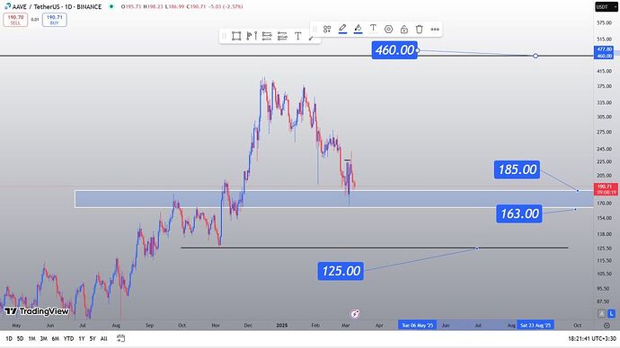Viewport: 620px width, 348px height.
Task: Delete the drawing with trash icon
Action: click(x=419, y=30)
